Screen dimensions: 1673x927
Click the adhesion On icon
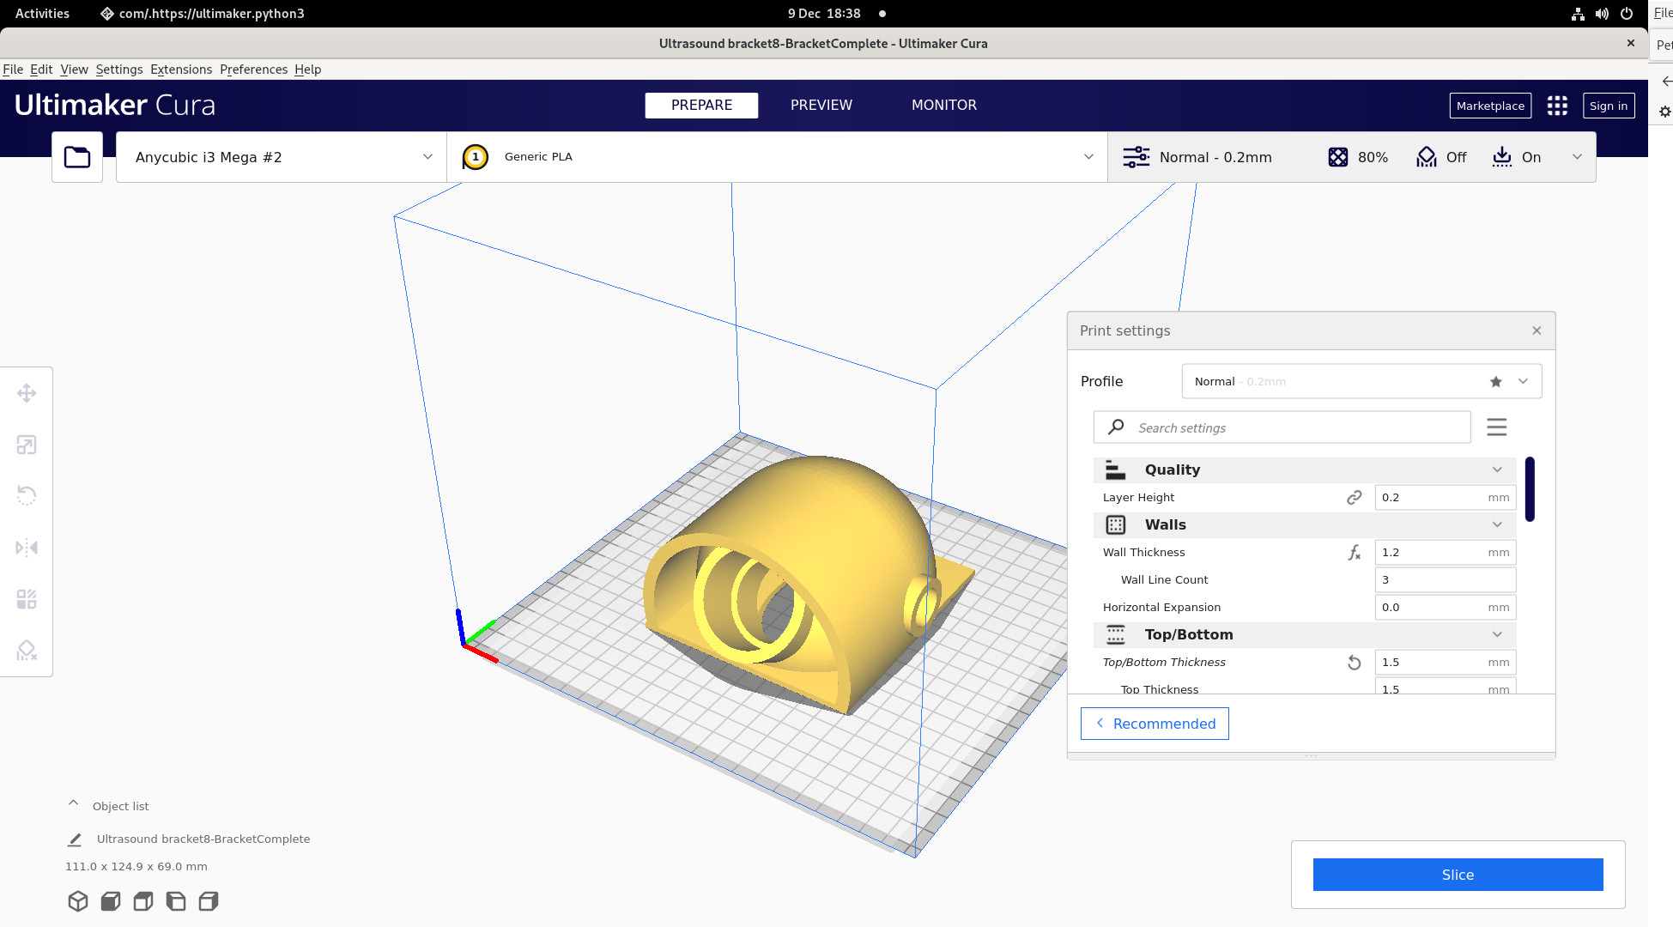pyautogui.click(x=1502, y=157)
